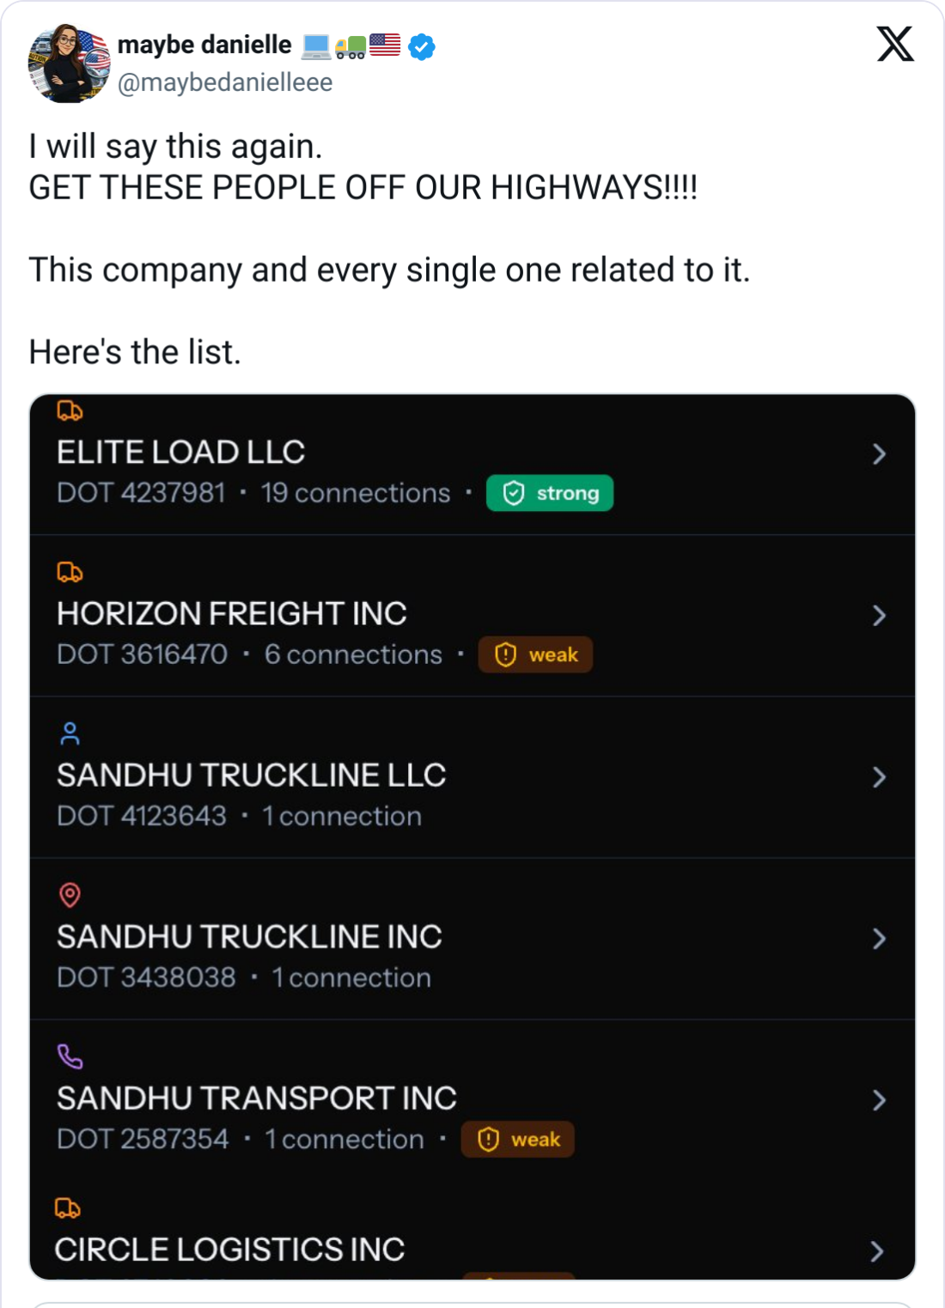Select the CIRCLE LOGISTICS INC list entry
Screen dimensions: 945x1308
(229, 1250)
